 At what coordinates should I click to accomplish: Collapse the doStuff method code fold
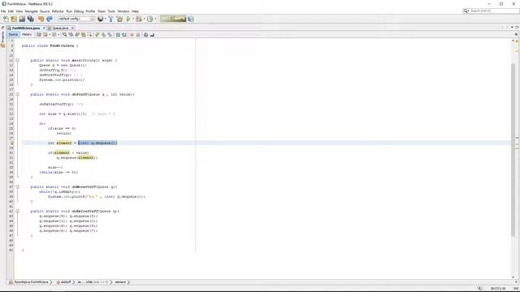(18, 94)
